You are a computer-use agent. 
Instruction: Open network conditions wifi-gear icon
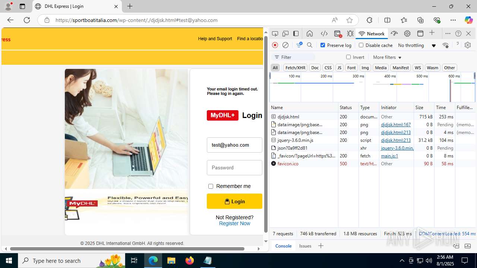(x=445, y=45)
